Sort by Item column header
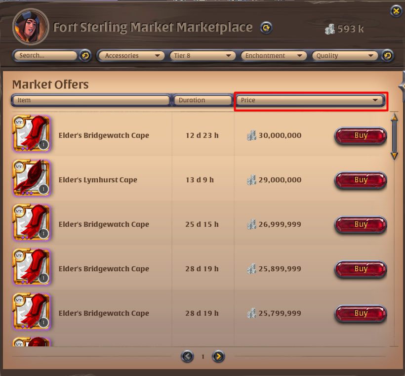 coord(91,100)
